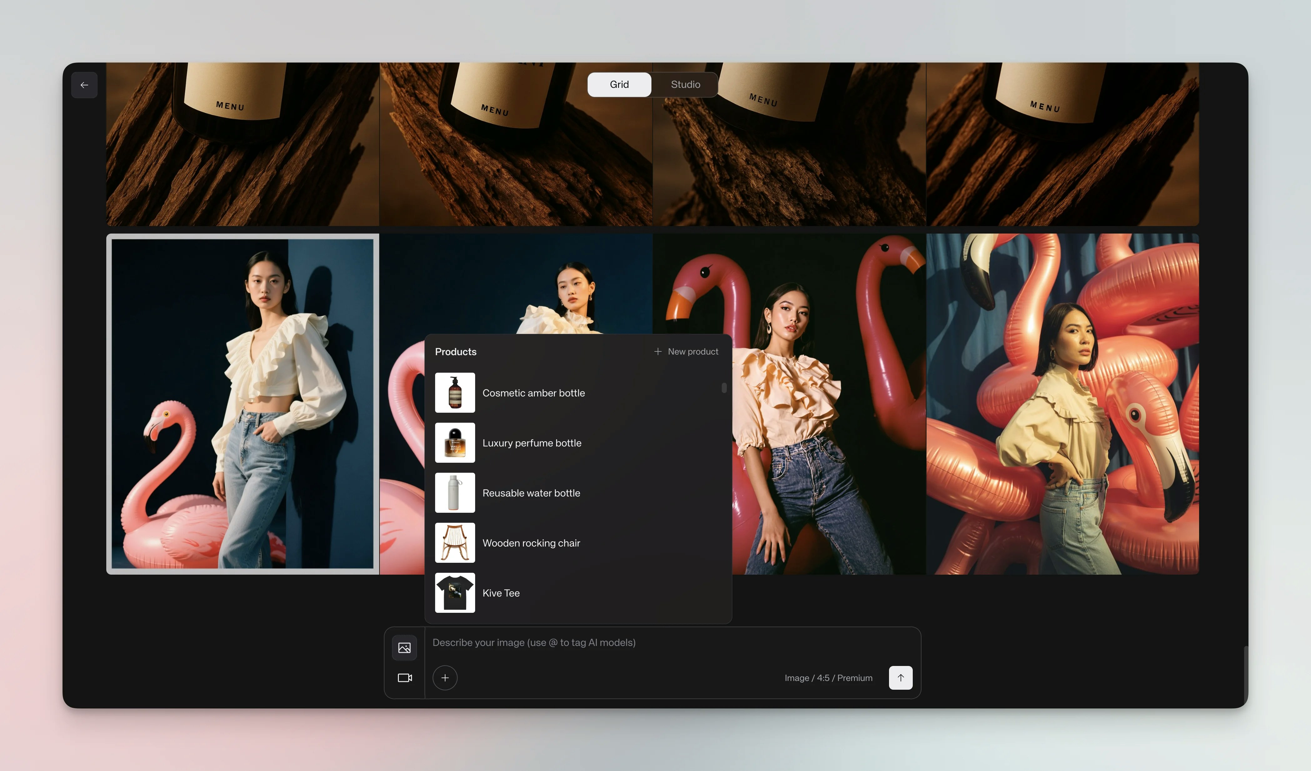Open the rightmost inflatable flamingos image

pyautogui.click(x=1062, y=404)
